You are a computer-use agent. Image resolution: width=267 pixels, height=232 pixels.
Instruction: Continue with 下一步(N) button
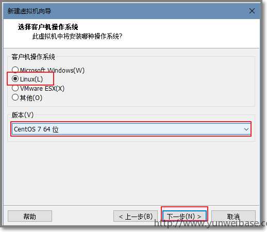(x=185, y=216)
